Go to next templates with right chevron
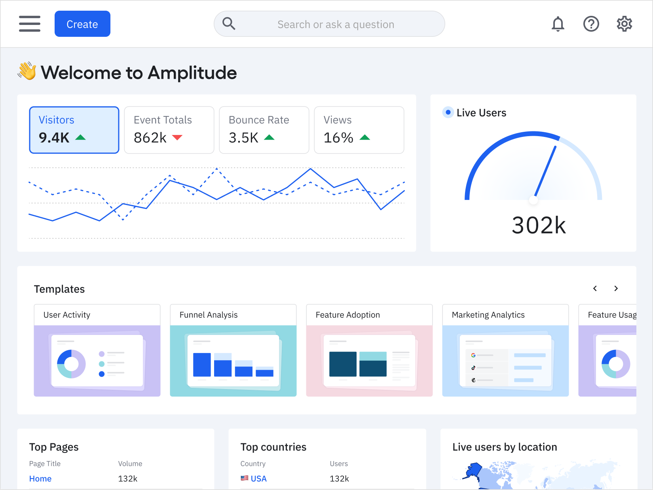 616,289
